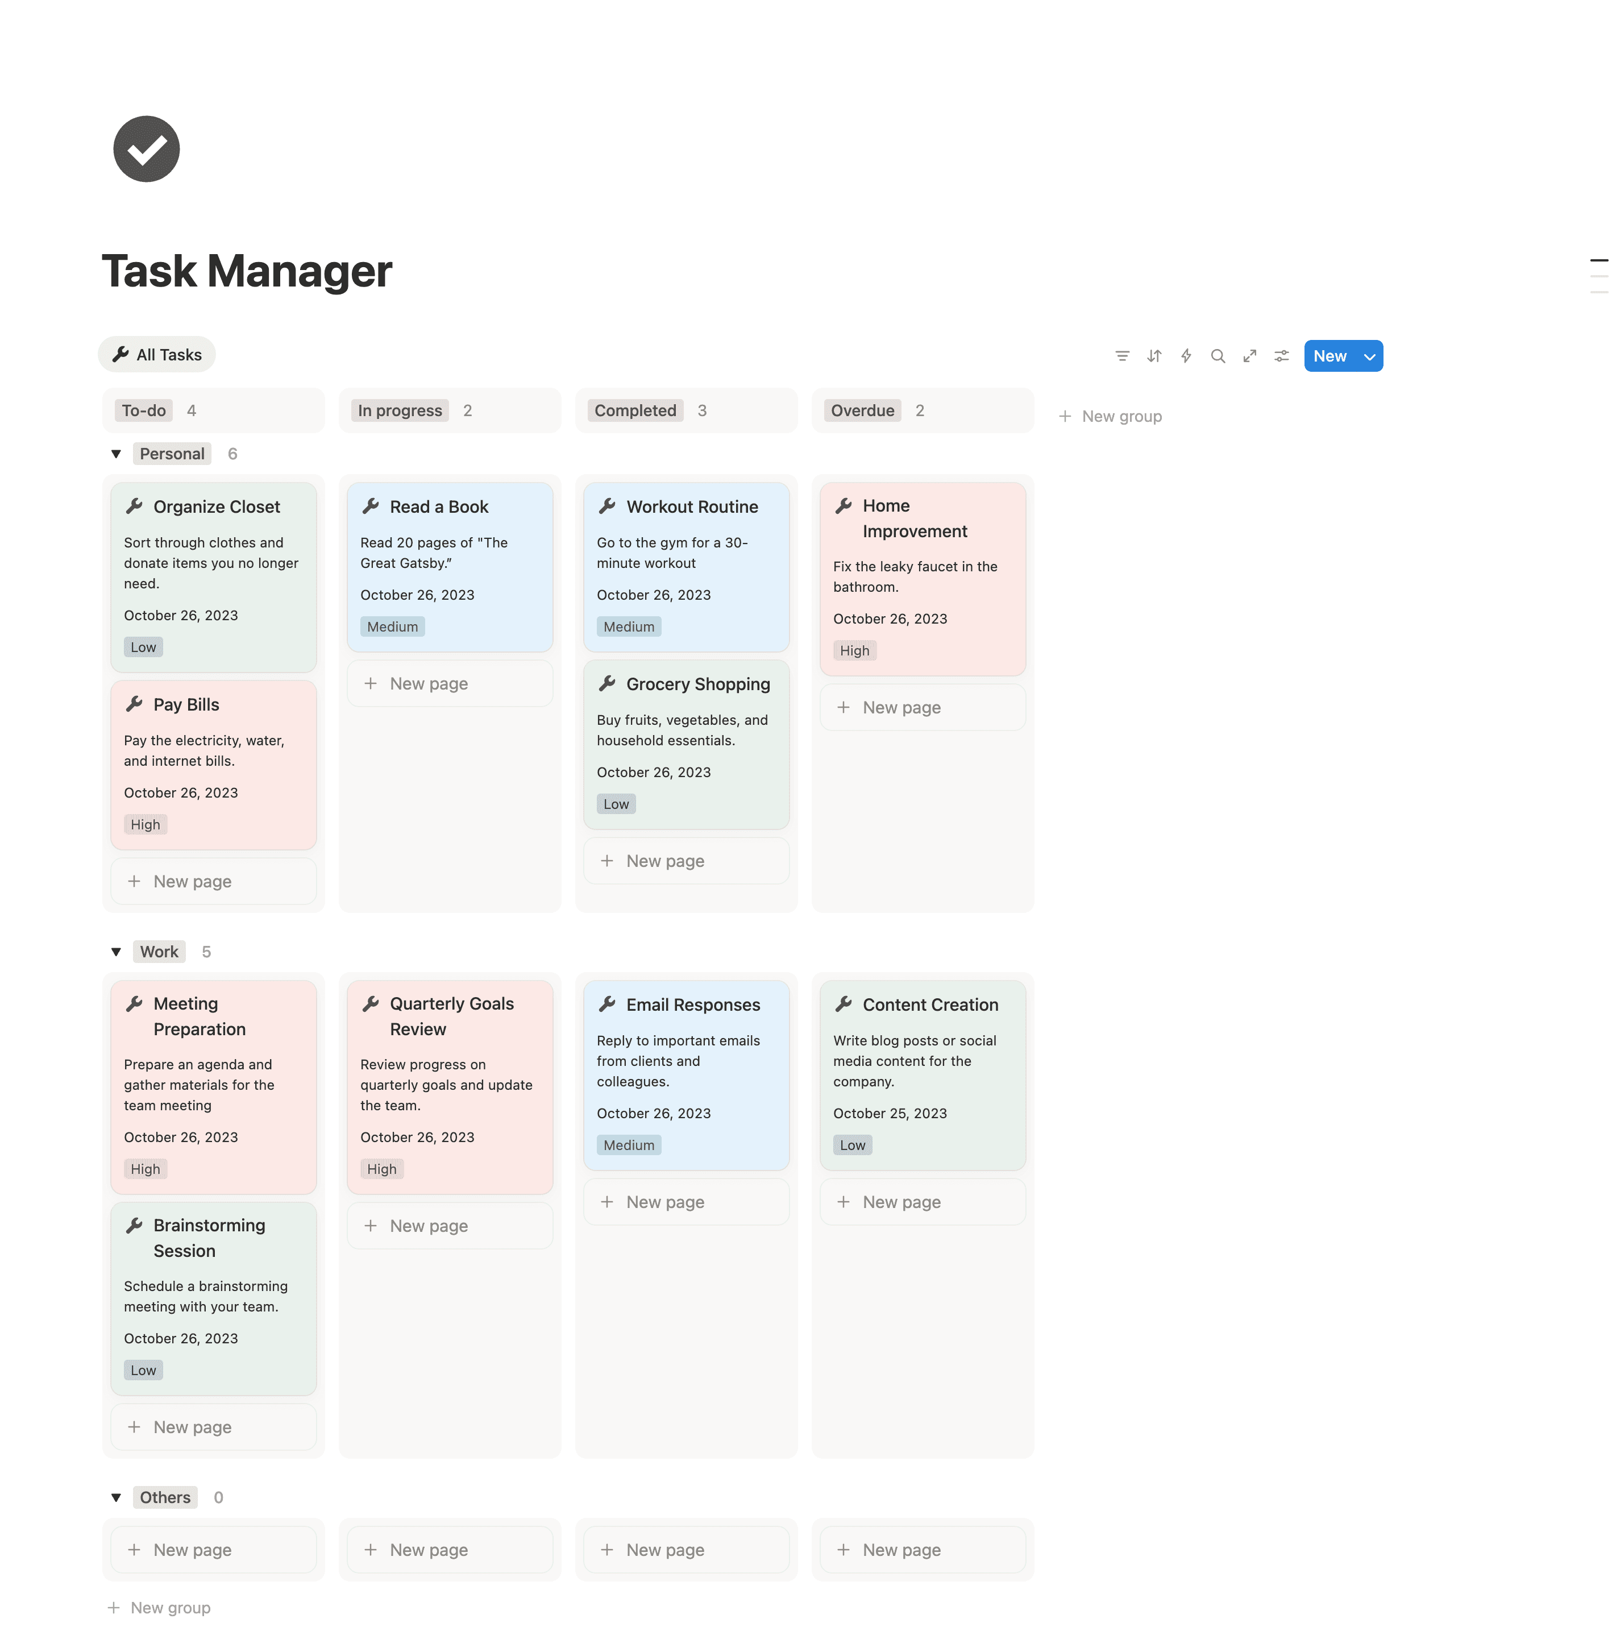Expand the database with the diagonal arrows icon
The image size is (1612, 1652).
(1249, 356)
